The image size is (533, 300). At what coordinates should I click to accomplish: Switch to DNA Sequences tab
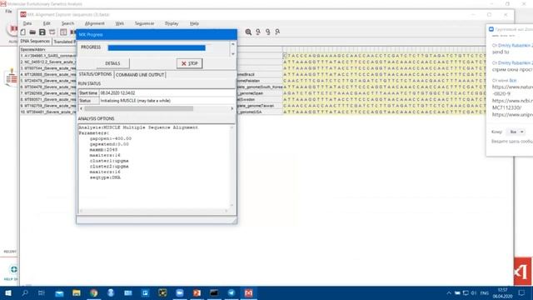click(x=35, y=41)
